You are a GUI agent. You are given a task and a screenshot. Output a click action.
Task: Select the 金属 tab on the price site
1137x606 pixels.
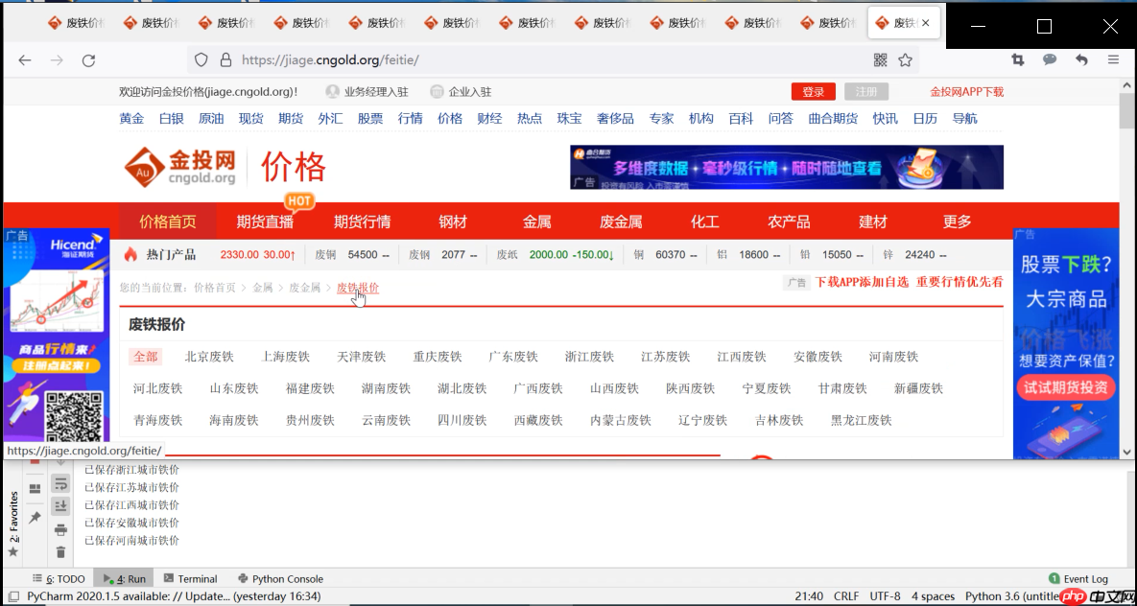[537, 221]
